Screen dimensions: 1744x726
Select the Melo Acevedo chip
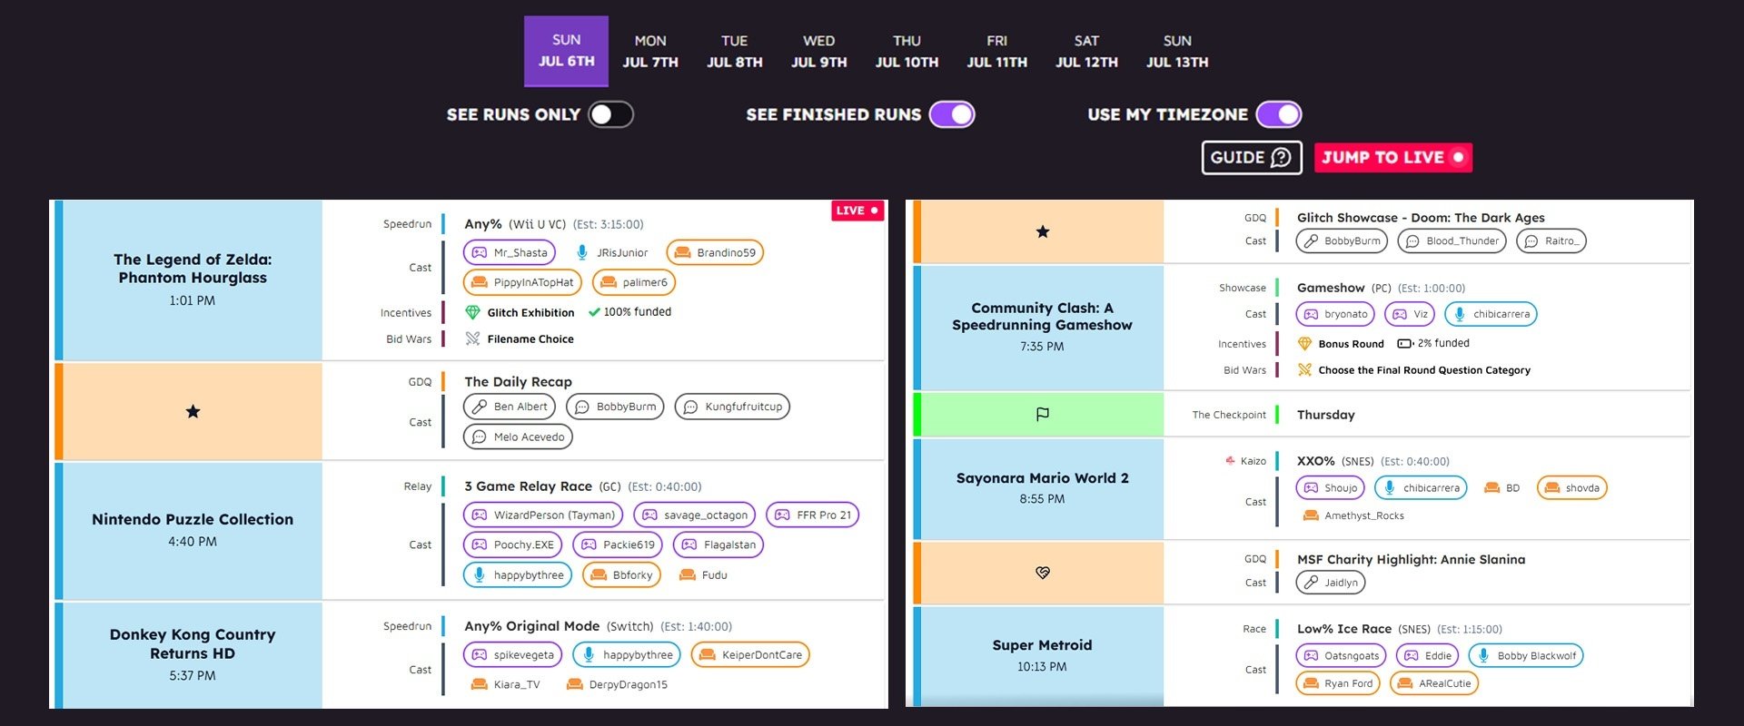(518, 437)
